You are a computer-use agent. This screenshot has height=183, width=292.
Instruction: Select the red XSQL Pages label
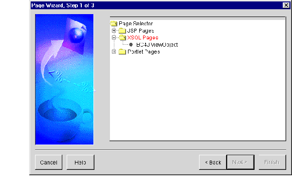(x=143, y=37)
